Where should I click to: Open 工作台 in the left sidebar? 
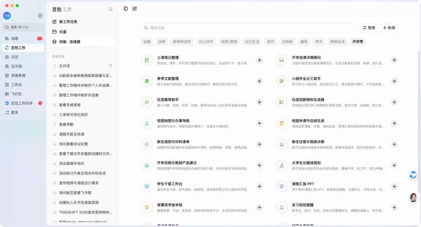point(23,85)
